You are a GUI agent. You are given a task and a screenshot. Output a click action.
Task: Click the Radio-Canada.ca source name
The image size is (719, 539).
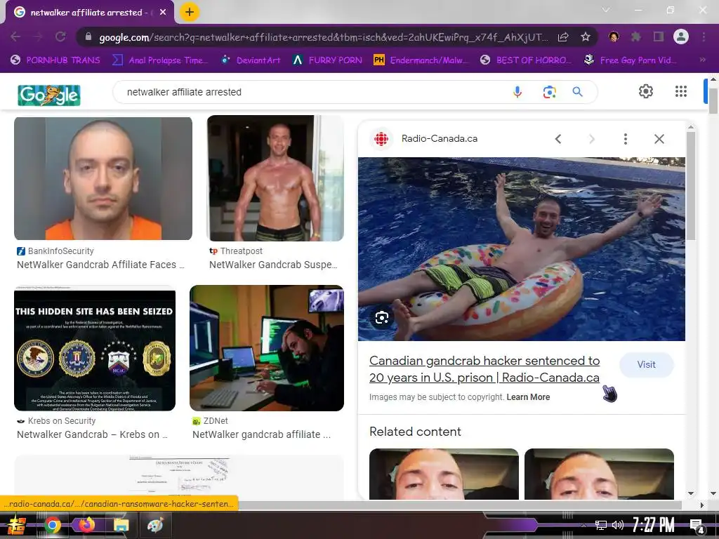point(440,138)
